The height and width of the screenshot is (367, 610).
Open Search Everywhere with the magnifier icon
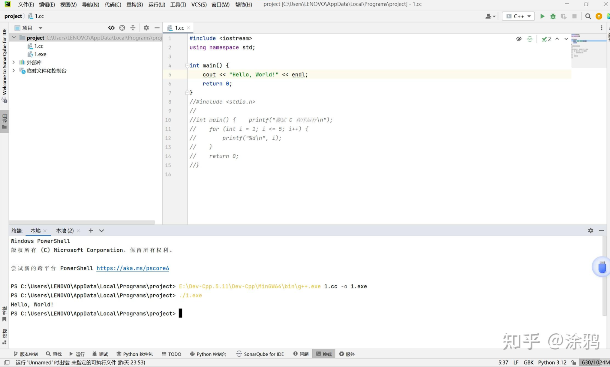pos(588,16)
